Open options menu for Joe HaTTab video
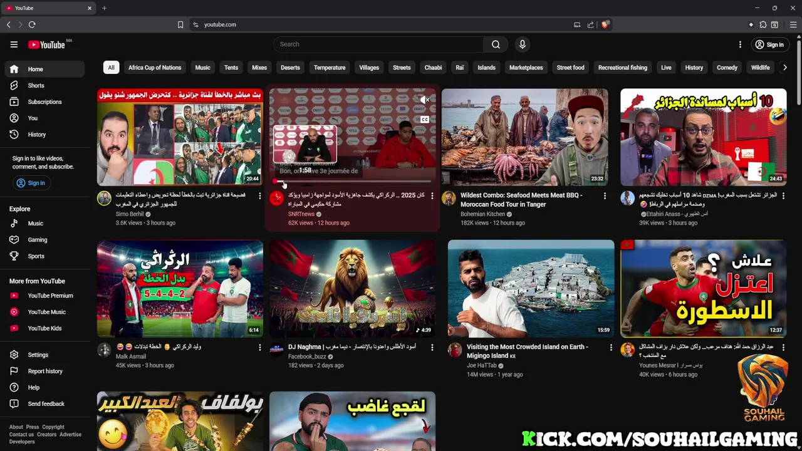 (611, 347)
